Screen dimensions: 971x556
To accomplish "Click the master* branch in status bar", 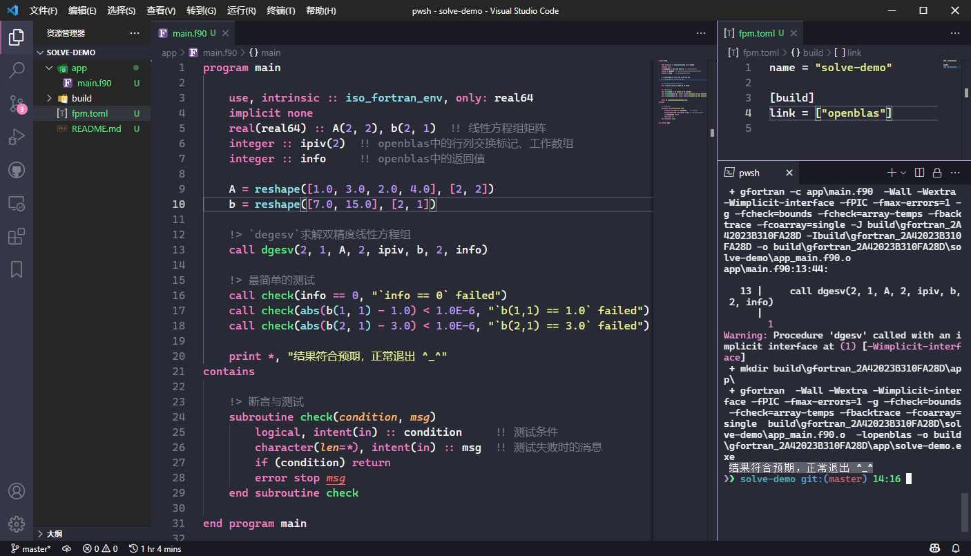I will [x=31, y=549].
